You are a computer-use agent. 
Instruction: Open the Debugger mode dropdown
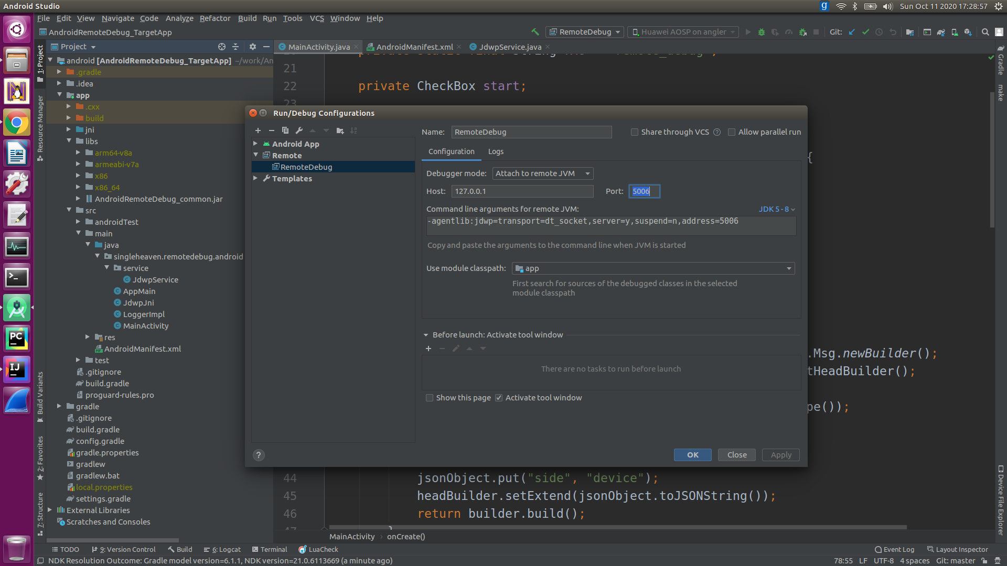542,173
